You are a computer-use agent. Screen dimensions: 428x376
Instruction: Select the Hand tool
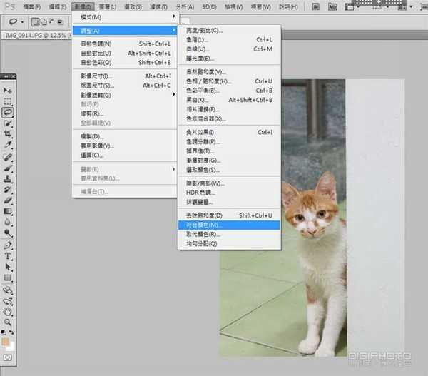(8, 311)
